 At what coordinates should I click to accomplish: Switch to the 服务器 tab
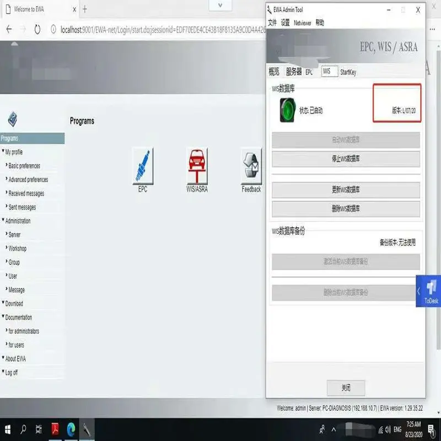pos(294,72)
